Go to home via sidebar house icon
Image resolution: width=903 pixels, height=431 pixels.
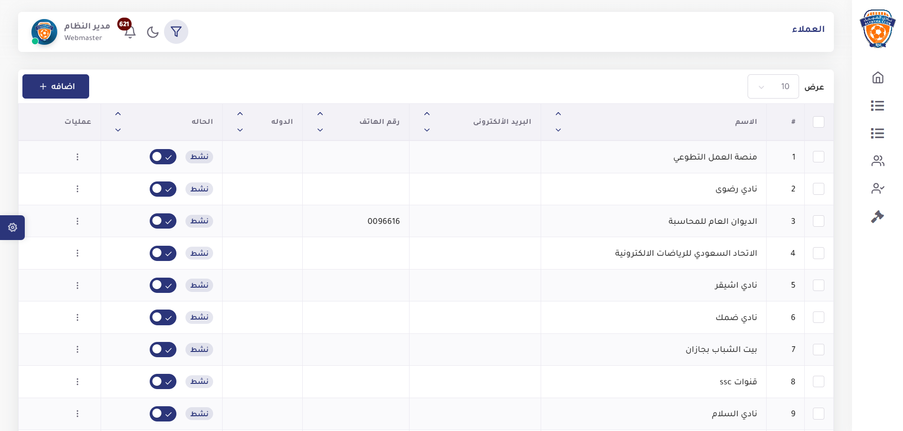coord(877,78)
